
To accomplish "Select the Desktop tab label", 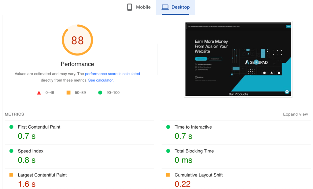I will point(180,7).
